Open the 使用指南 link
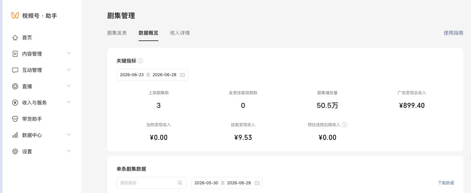This screenshot has width=471, height=193. point(453,33)
